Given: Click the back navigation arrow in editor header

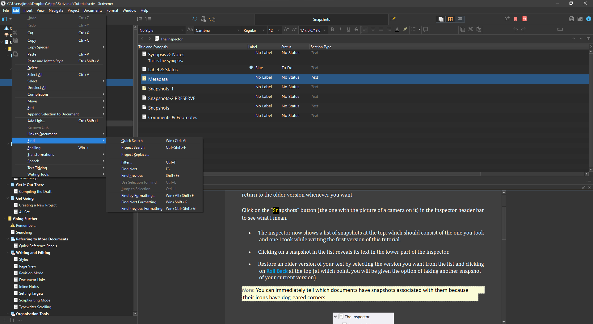Looking at the screenshot, I should 142,39.
